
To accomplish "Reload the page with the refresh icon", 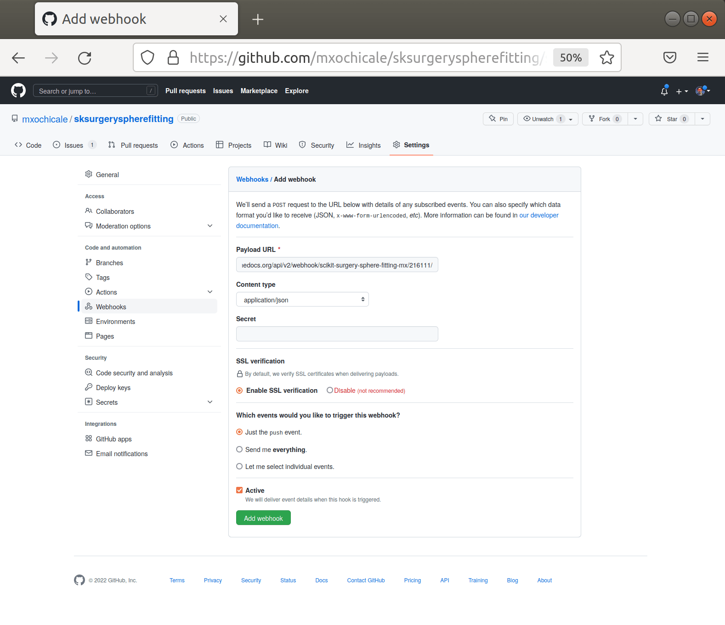I will [x=85, y=58].
